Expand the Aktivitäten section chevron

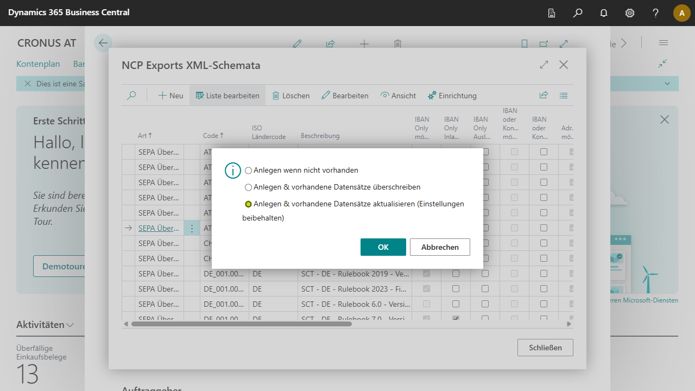[x=70, y=325]
